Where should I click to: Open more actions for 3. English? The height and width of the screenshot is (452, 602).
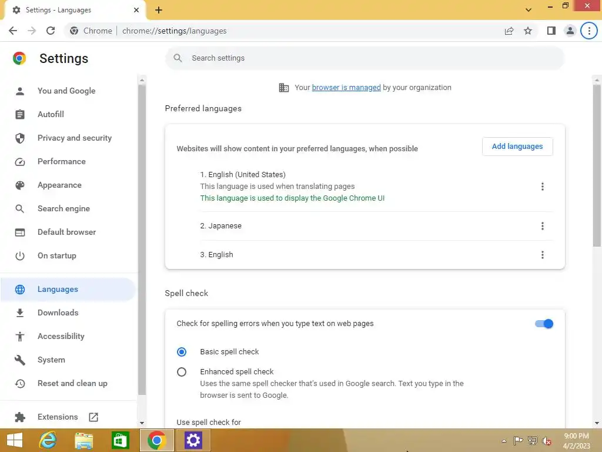point(542,255)
